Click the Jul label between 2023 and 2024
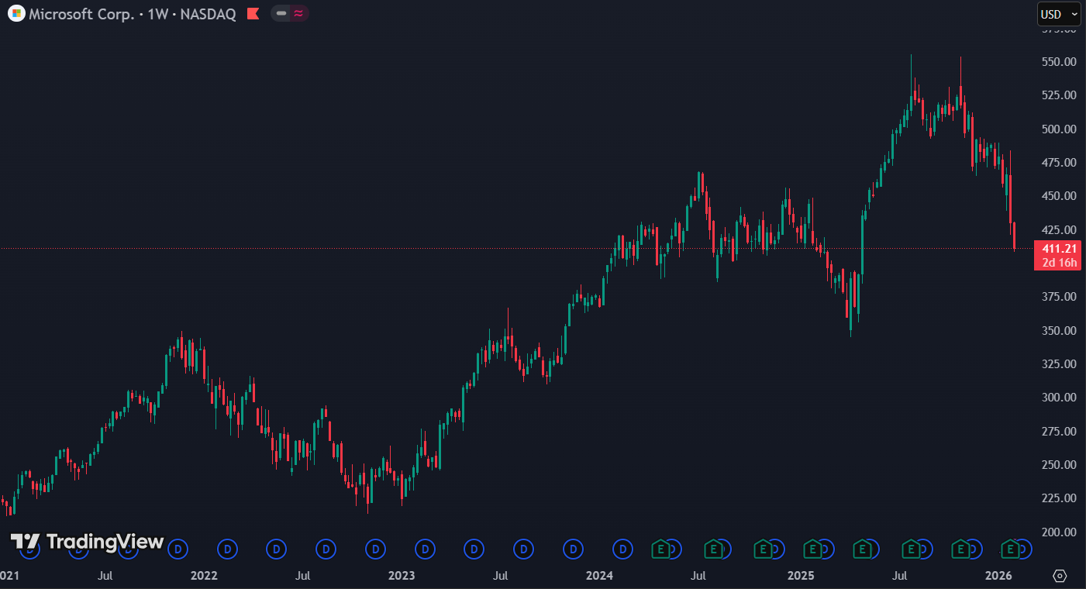Image resolution: width=1086 pixels, height=589 pixels. (501, 576)
